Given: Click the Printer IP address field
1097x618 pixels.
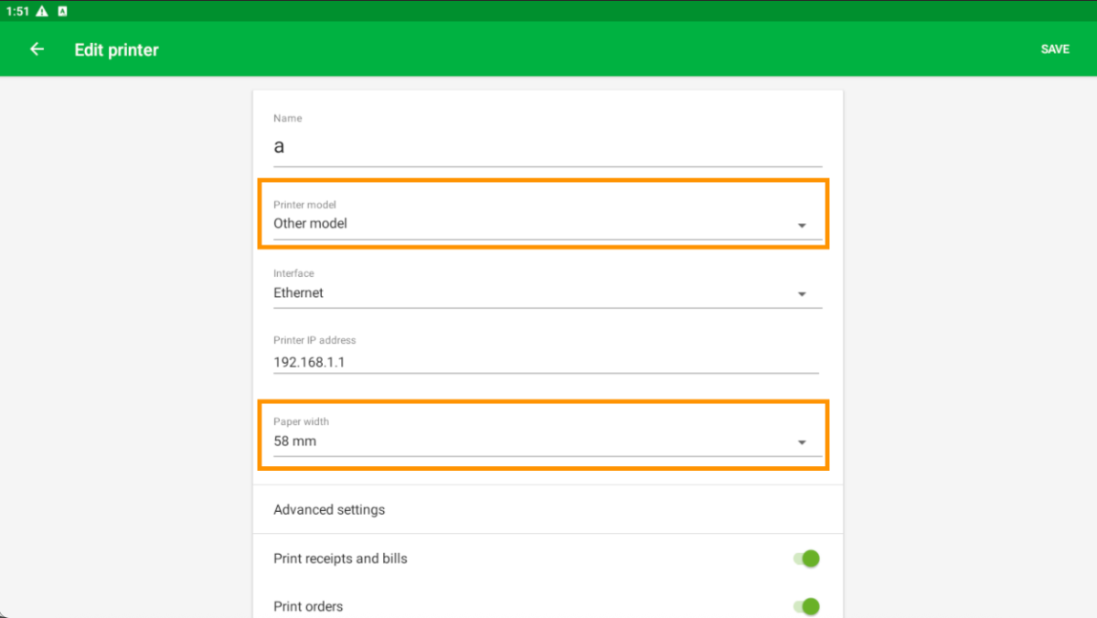Looking at the screenshot, I should 545,362.
